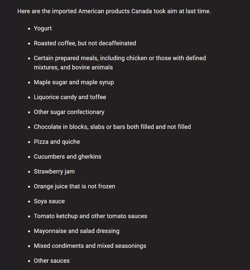The width and height of the screenshot is (250, 270).
Task: Click Maple sugar and maple syrup
Action: point(74,82)
